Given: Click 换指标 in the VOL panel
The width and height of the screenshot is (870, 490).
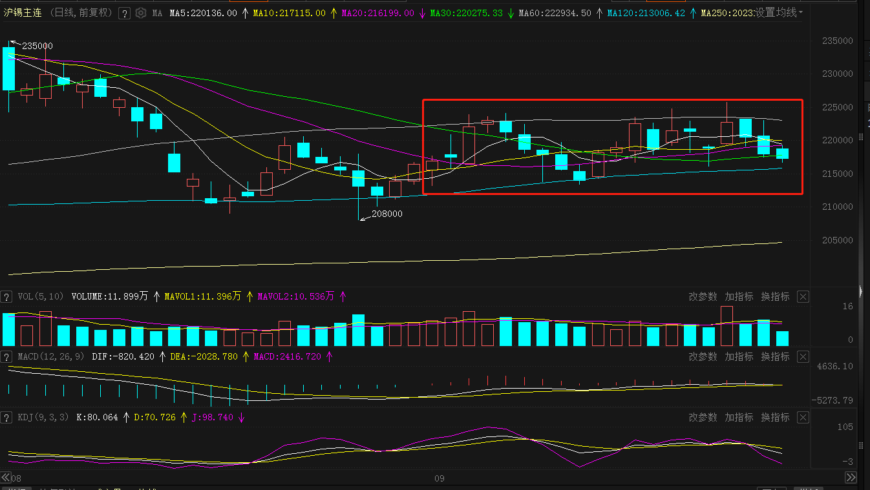Looking at the screenshot, I should [775, 297].
